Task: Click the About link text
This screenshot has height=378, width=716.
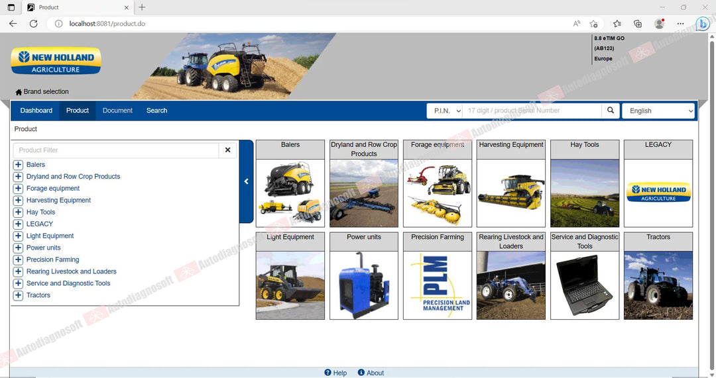Action: point(375,373)
